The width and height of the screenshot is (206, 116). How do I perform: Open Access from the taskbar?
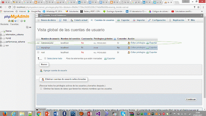tap(89, 113)
